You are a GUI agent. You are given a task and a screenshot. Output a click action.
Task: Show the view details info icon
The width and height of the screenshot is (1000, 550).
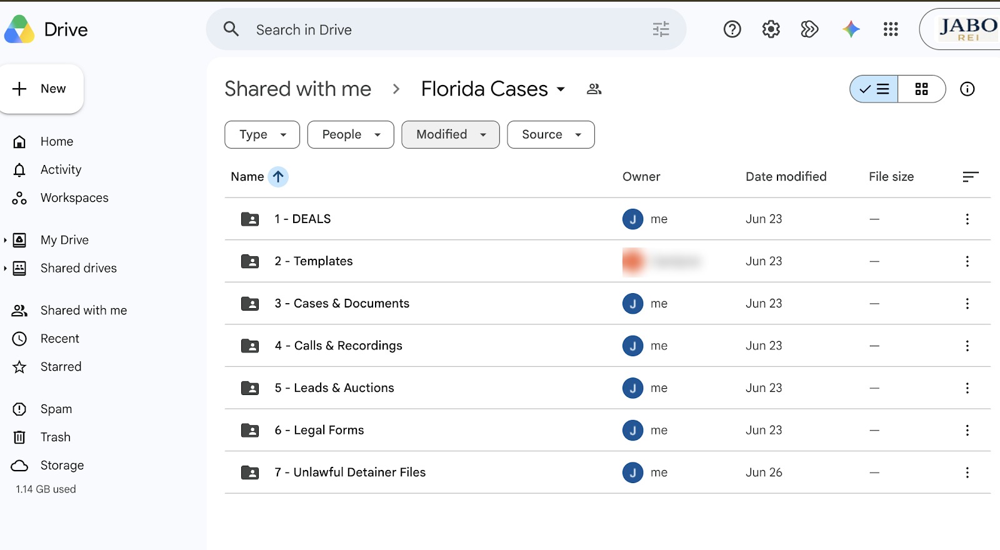click(967, 89)
